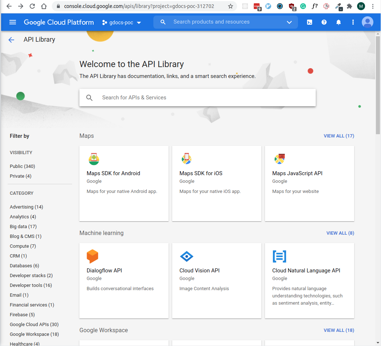This screenshot has width=381, height=346.
Task: Filter by Private (4) visibility
Action: pyautogui.click(x=21, y=176)
